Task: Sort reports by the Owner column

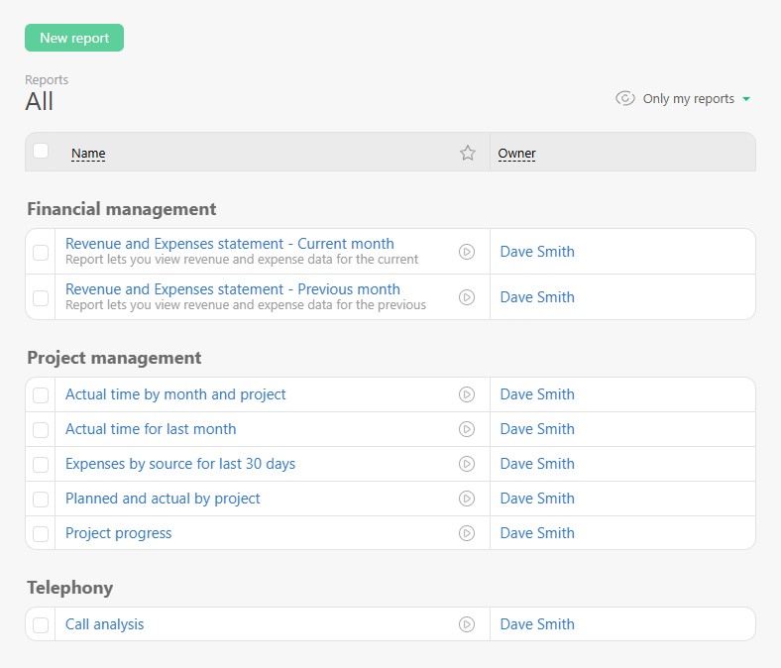Action: click(x=516, y=154)
